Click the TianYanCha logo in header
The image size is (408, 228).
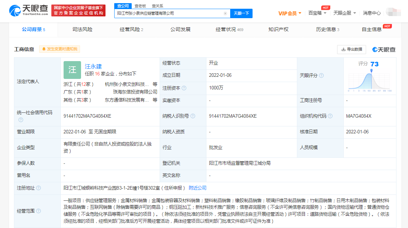point(29,10)
